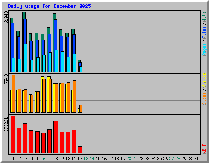
Task: Click green weekend day label 27
Action: (x=171, y=159)
